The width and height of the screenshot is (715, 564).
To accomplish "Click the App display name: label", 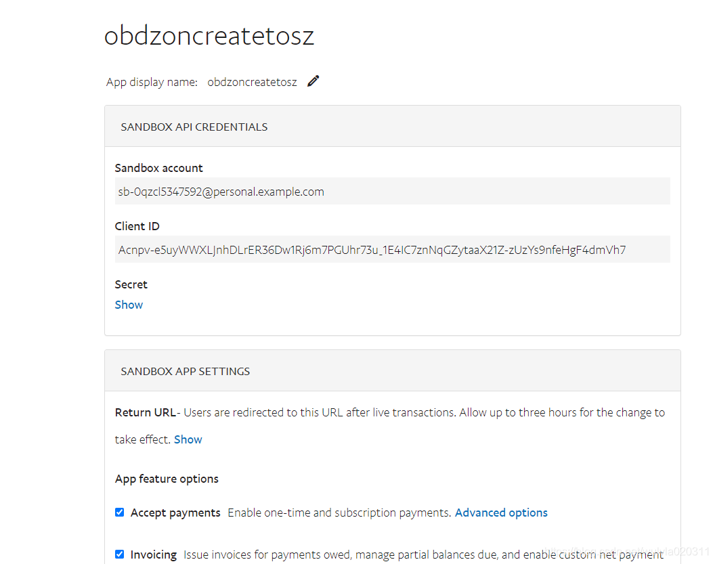I will (x=152, y=82).
